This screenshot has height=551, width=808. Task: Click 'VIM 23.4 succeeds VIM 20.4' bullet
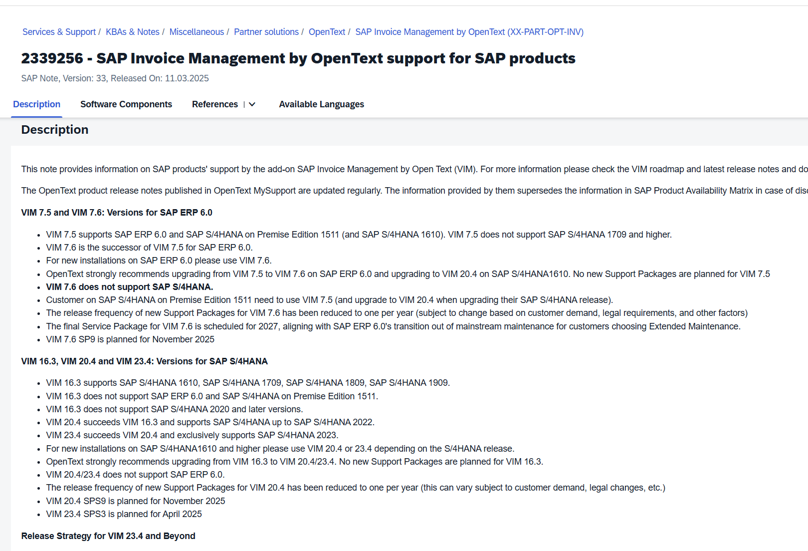pos(192,435)
